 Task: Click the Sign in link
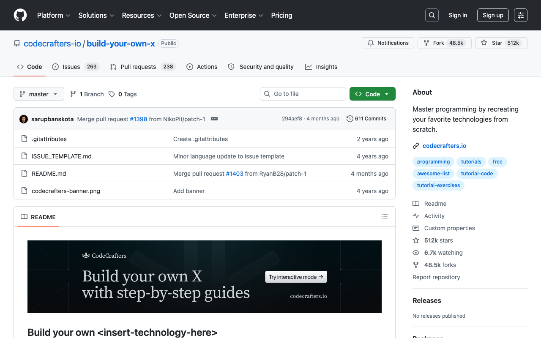click(x=458, y=15)
